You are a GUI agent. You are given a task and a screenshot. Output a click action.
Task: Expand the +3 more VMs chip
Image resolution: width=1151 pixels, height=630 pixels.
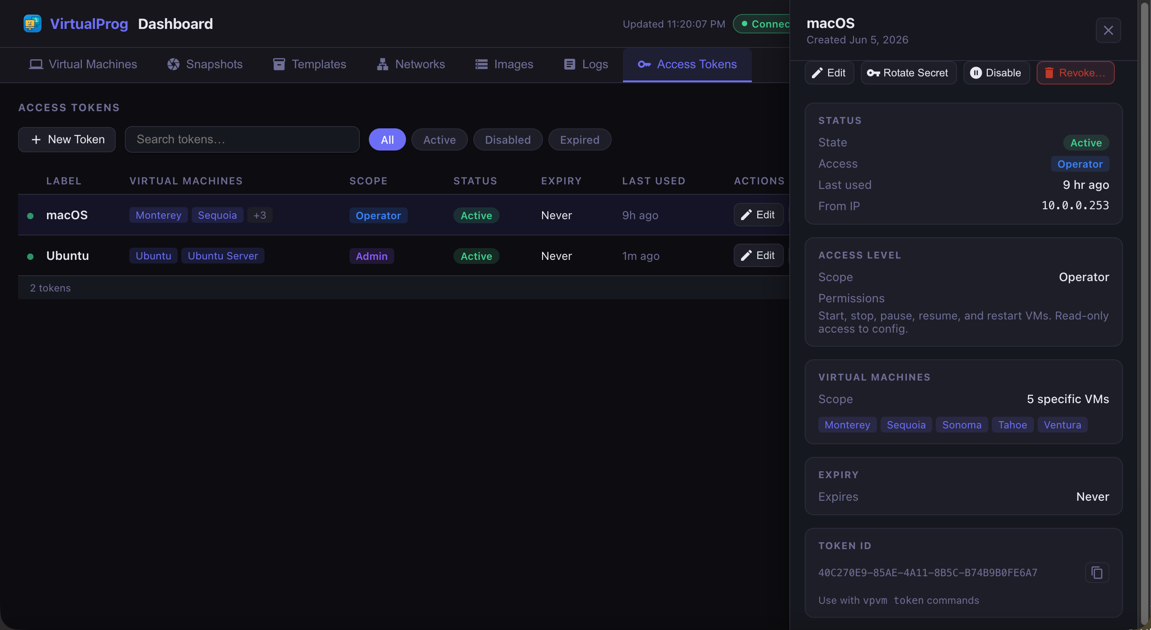(x=260, y=215)
